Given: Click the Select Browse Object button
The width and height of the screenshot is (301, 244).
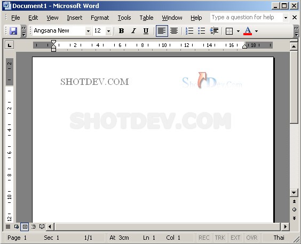Looking at the screenshot, I should point(294,210).
